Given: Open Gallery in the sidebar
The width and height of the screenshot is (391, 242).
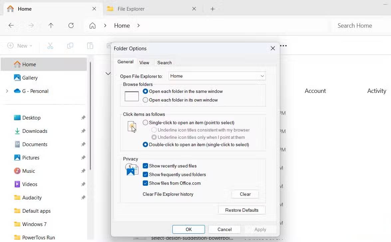Looking at the screenshot, I should (x=30, y=78).
